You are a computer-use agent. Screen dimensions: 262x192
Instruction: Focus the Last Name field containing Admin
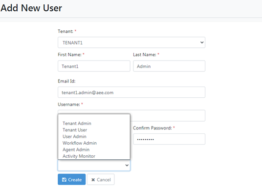(x=169, y=66)
